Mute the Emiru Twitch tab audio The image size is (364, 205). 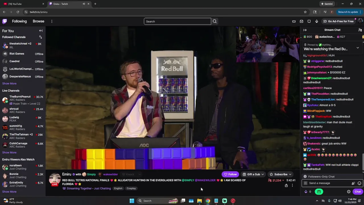click(84, 4)
